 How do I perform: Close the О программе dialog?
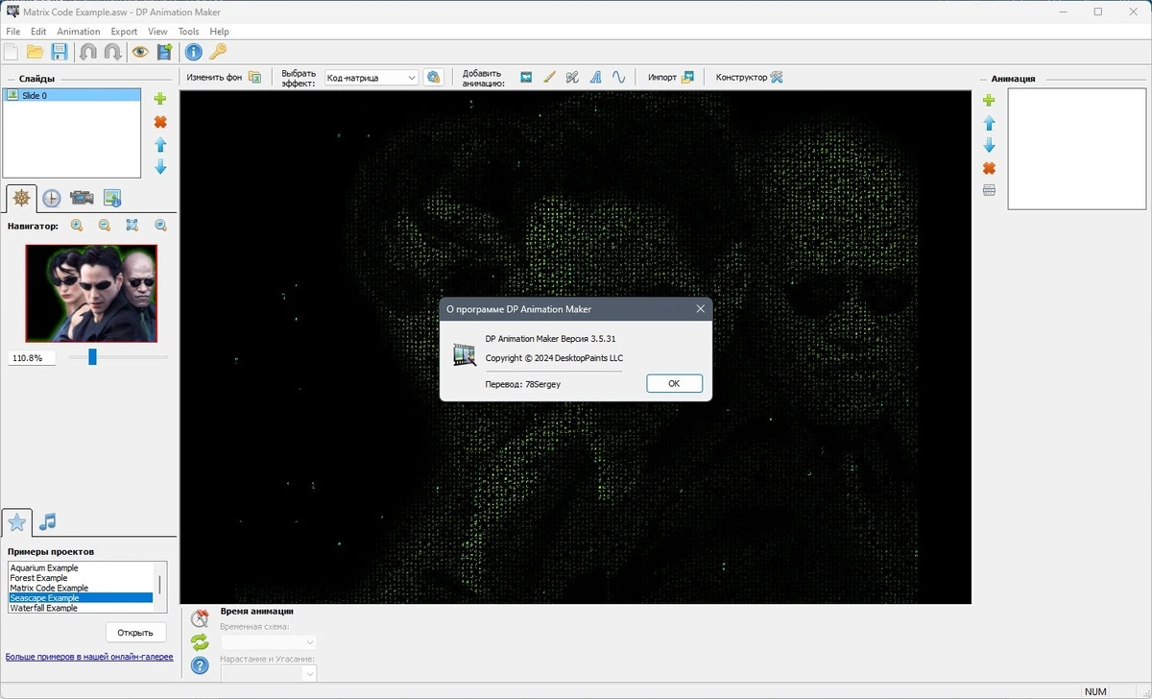coord(700,309)
